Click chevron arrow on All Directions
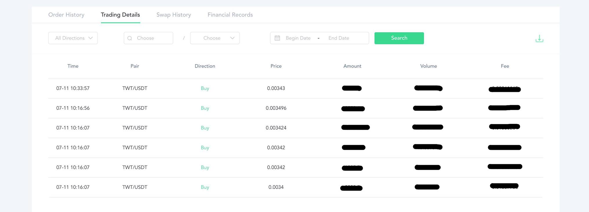This screenshot has height=212, width=589. click(x=90, y=38)
